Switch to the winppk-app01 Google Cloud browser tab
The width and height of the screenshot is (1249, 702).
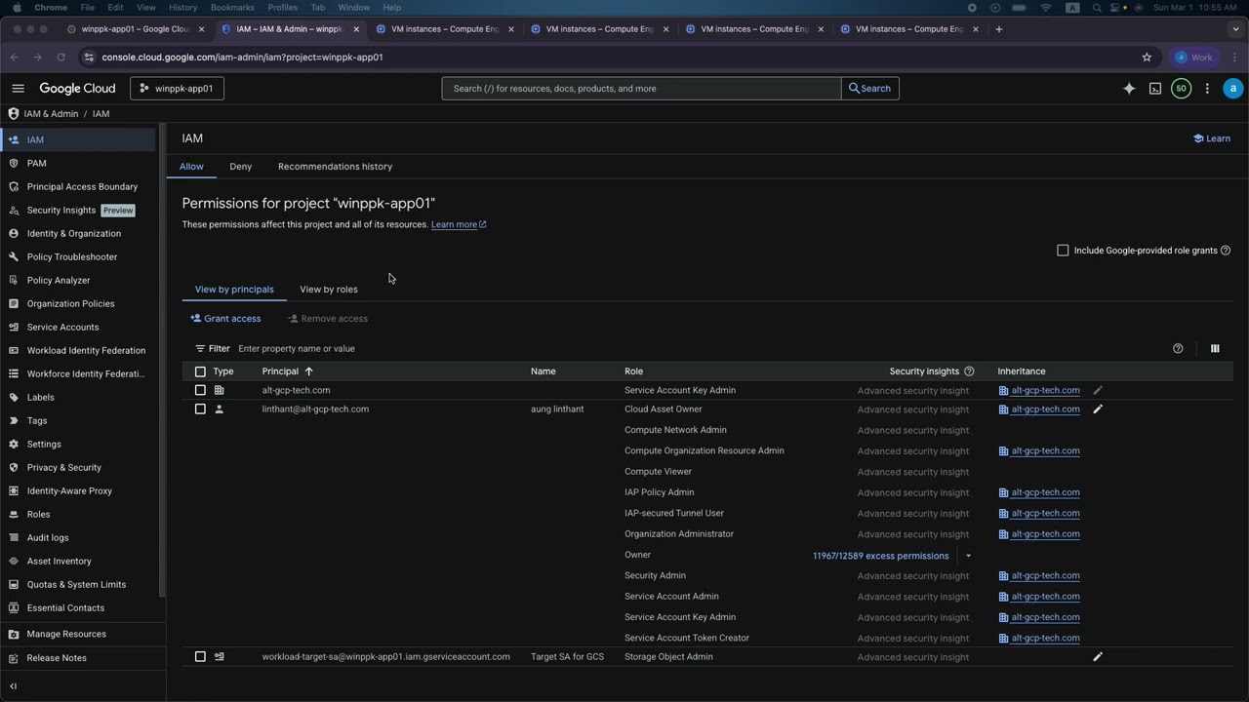136,29
